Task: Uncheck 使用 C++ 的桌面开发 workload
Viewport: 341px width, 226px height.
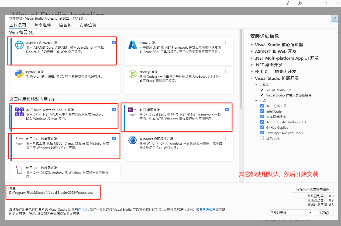Action: tap(114, 138)
